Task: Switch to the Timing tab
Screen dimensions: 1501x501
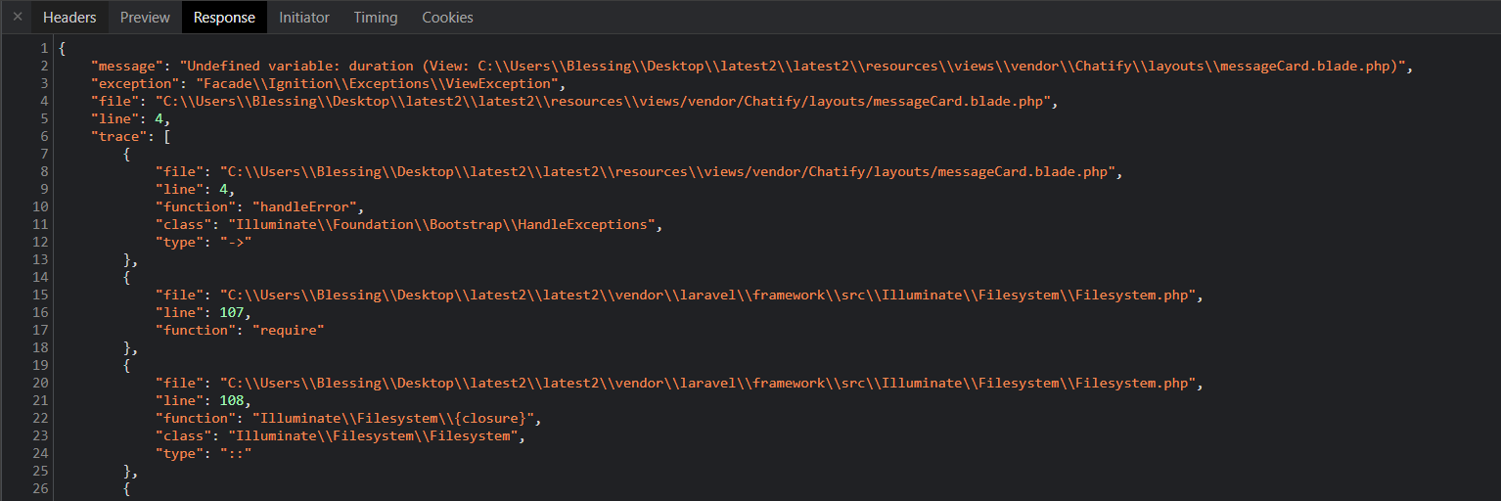Action: [376, 17]
